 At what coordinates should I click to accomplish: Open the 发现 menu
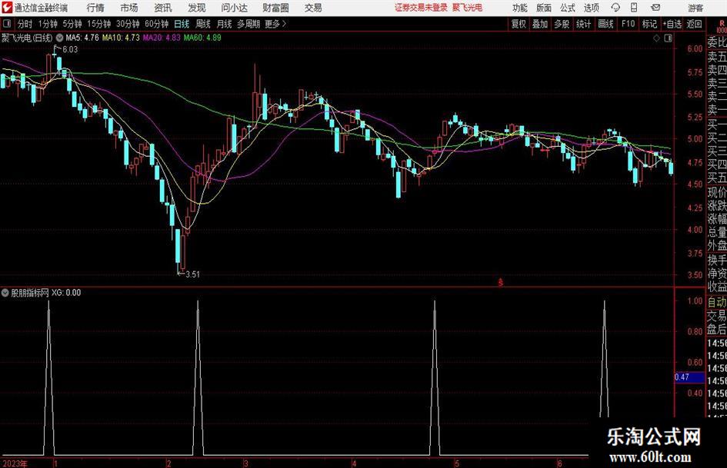tap(197, 8)
